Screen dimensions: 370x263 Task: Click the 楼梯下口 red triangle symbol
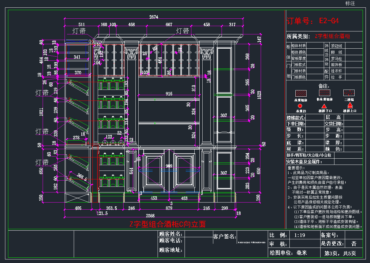[x=324, y=106]
